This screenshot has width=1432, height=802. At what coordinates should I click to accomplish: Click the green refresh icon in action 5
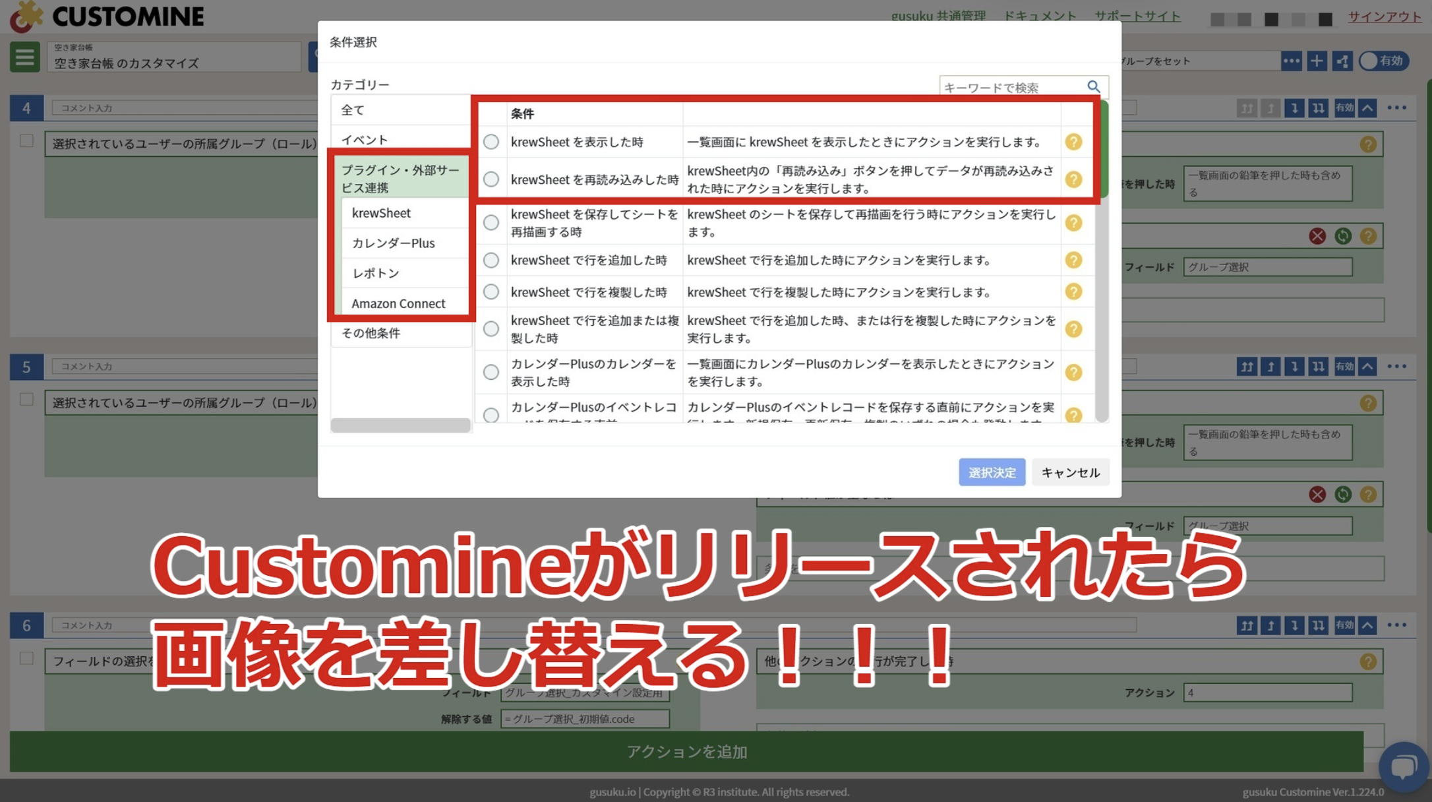click(x=1342, y=495)
